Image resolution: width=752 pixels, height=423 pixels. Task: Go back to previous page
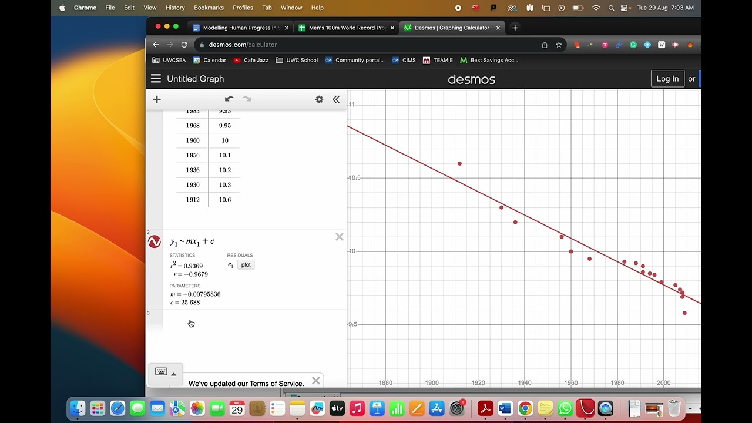point(156,45)
